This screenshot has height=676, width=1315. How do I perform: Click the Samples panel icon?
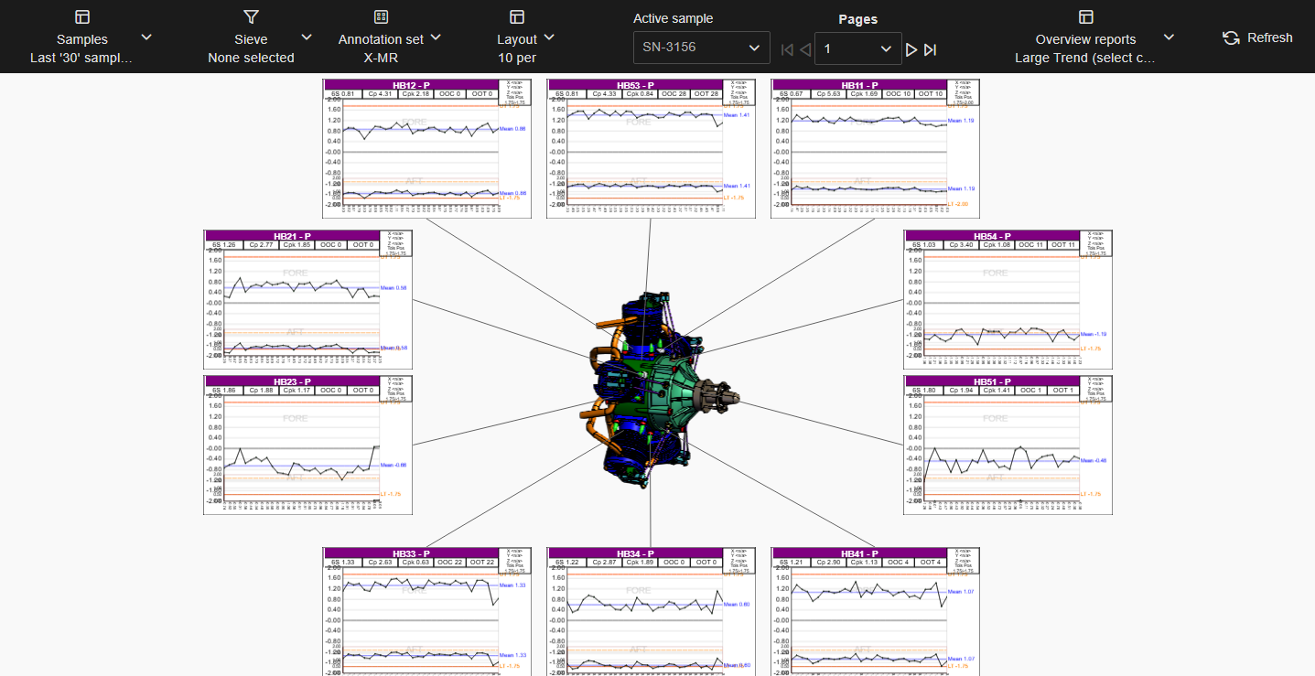coord(82,17)
